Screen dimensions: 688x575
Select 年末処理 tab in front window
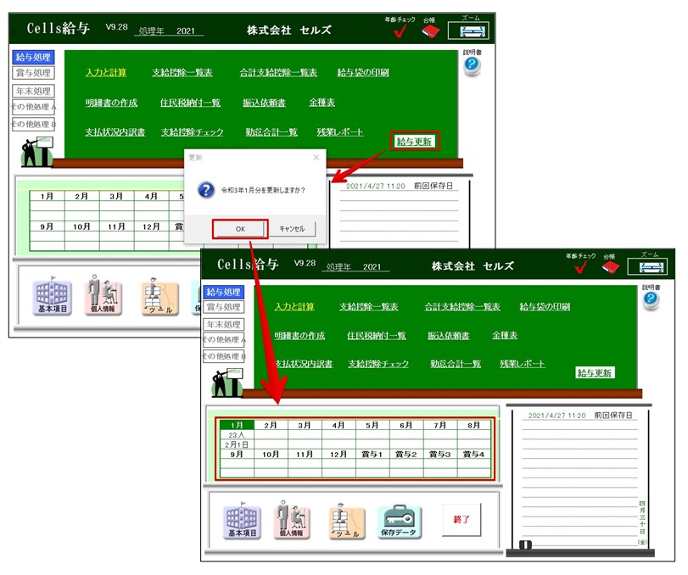pos(223,325)
